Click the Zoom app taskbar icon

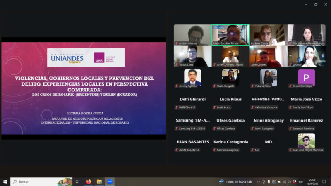[x=110, y=181]
